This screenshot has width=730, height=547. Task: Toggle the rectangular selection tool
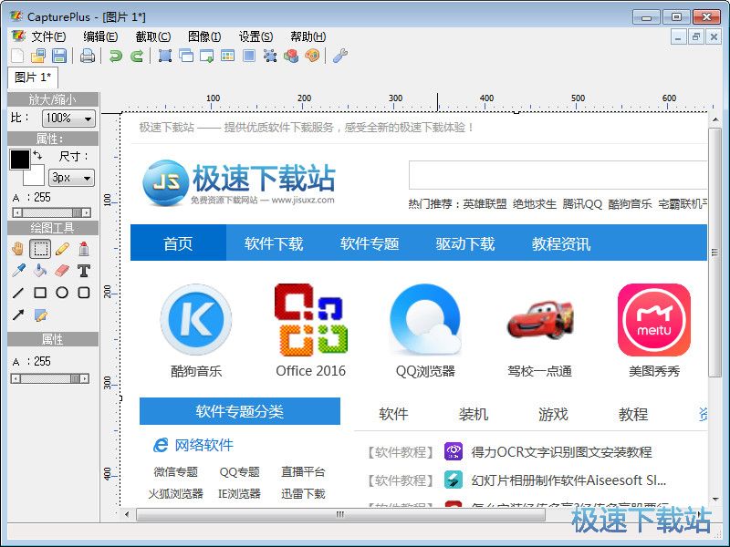(39, 249)
